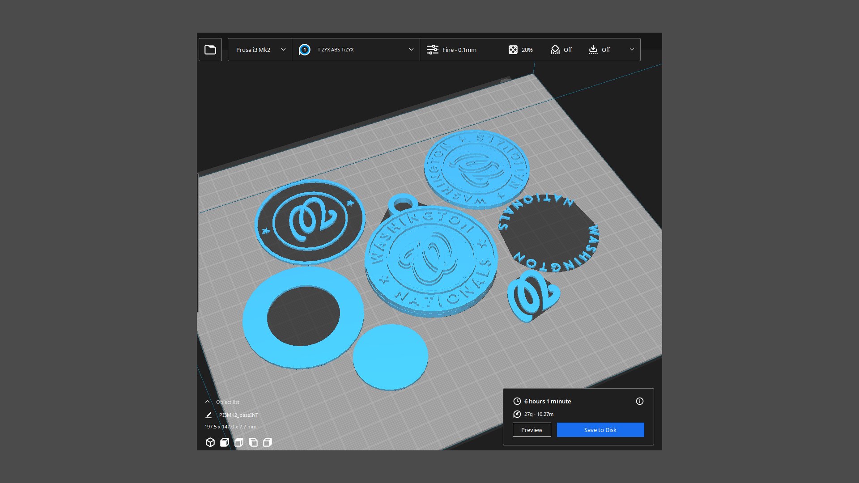Click the Save to Disk button
The width and height of the screenshot is (859, 483).
(600, 430)
